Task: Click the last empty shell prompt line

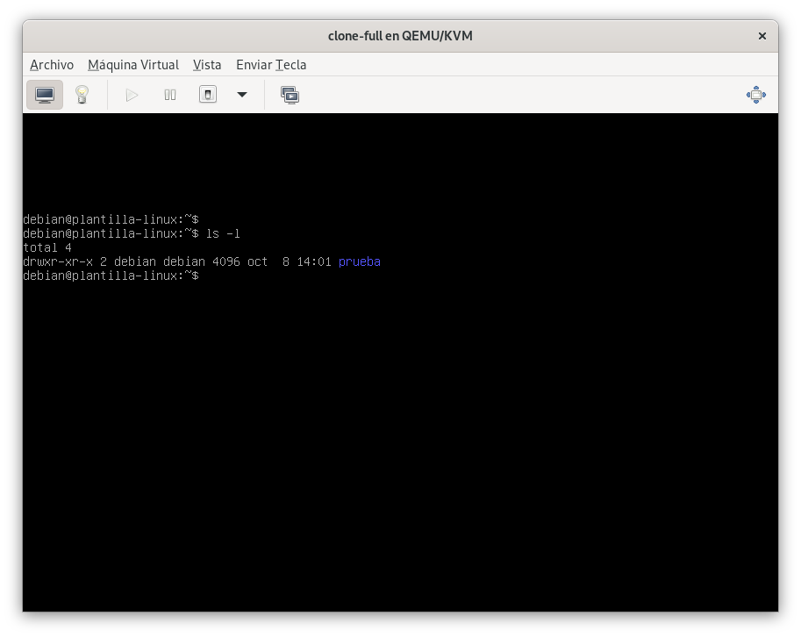Action: coord(111,276)
